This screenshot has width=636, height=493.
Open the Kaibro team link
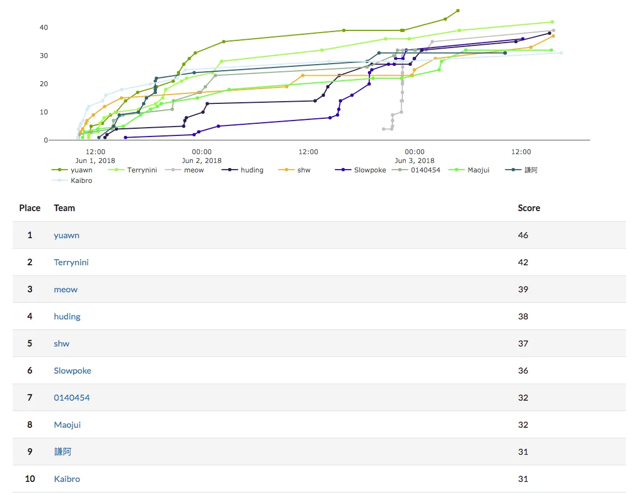(67, 479)
